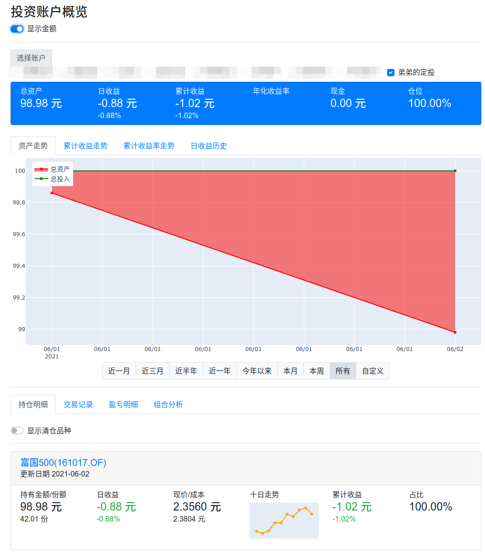Image resolution: width=485 pixels, height=556 pixels.
Task: Click the 十日走势 sparkline chart thumbnail
Action: (x=284, y=521)
